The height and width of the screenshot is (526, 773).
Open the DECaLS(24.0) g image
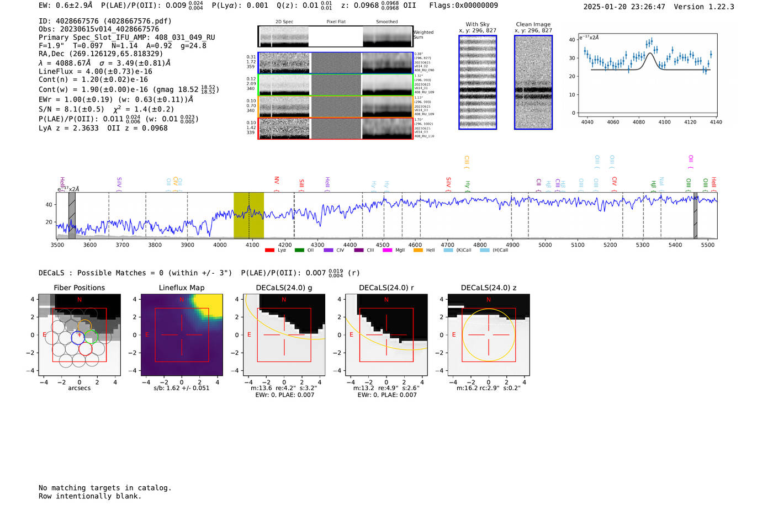[x=284, y=335]
